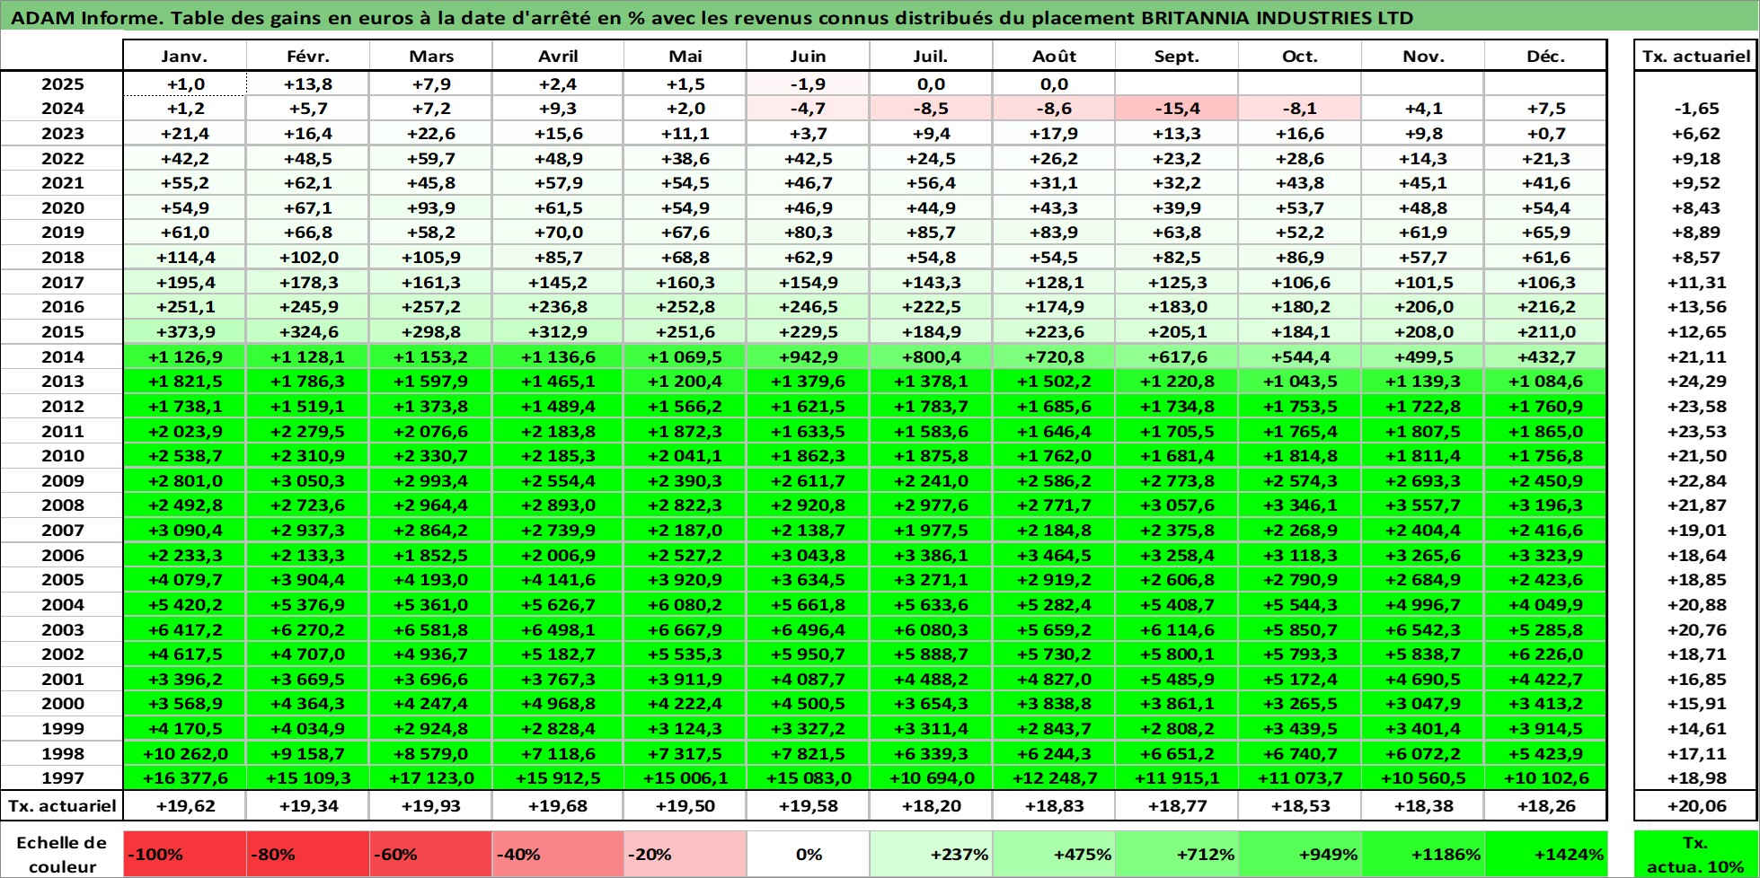Select cell +114,4 in the 2018 row
1760x878 pixels.
point(184,258)
